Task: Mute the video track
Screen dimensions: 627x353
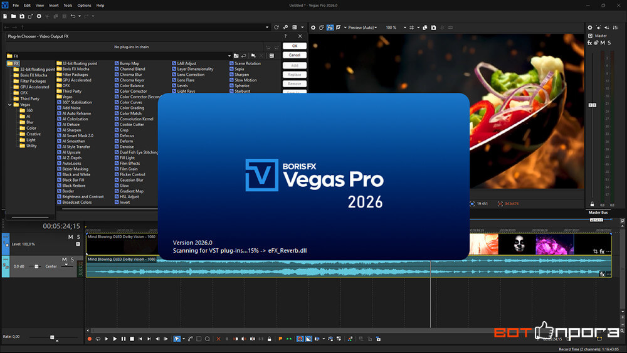Action: [71, 237]
